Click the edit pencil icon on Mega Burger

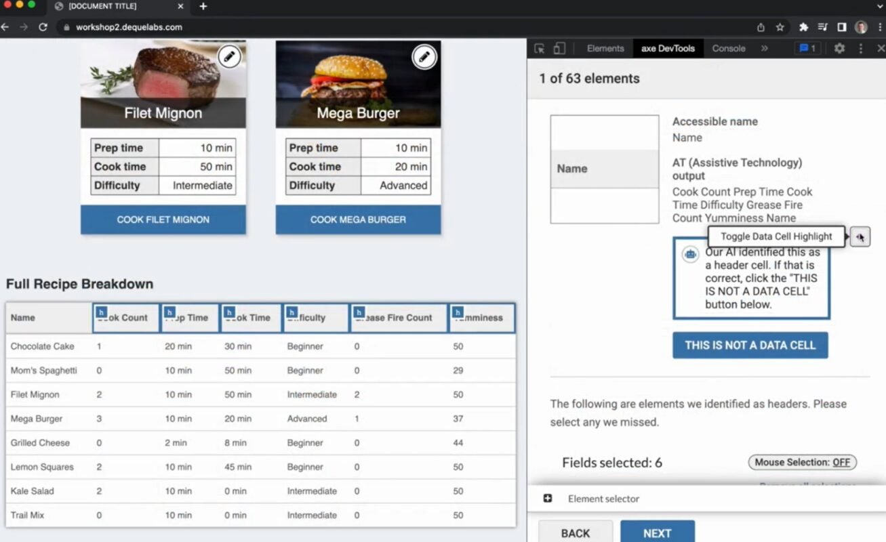tap(424, 58)
